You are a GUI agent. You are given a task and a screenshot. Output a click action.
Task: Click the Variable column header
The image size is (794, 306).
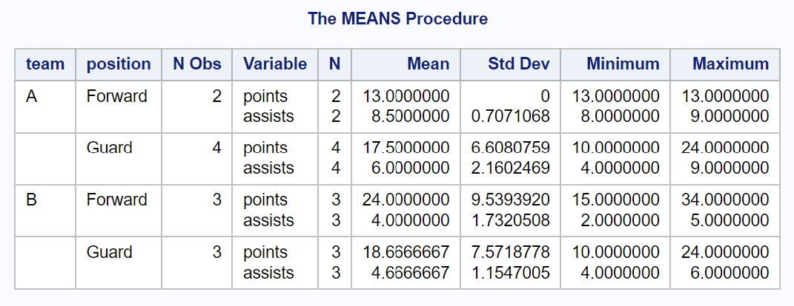[x=275, y=64]
